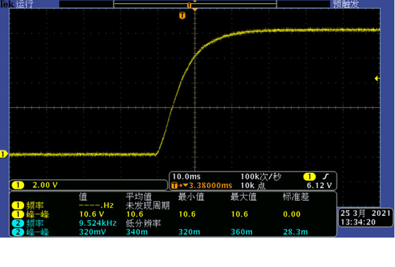This screenshot has height=267, width=395.
Task: Click the 0.00 standard deviation value
Action: [292, 214]
